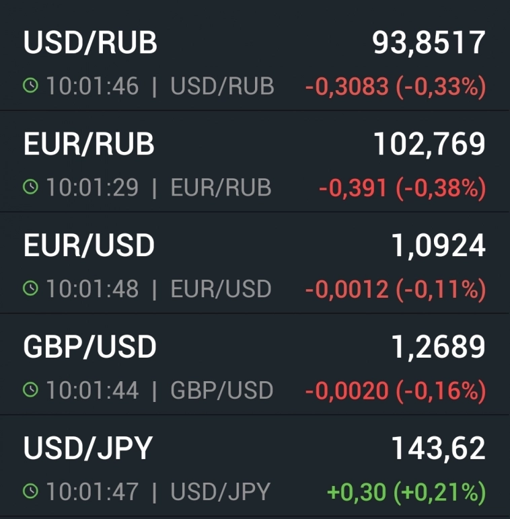Select the EUR/USD pair title

tap(89, 246)
